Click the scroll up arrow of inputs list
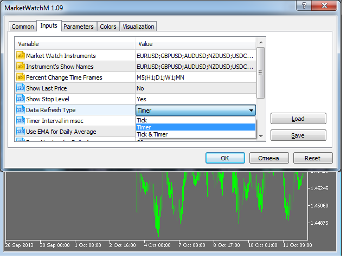Viewport: 347px width, 260px height. [261, 42]
